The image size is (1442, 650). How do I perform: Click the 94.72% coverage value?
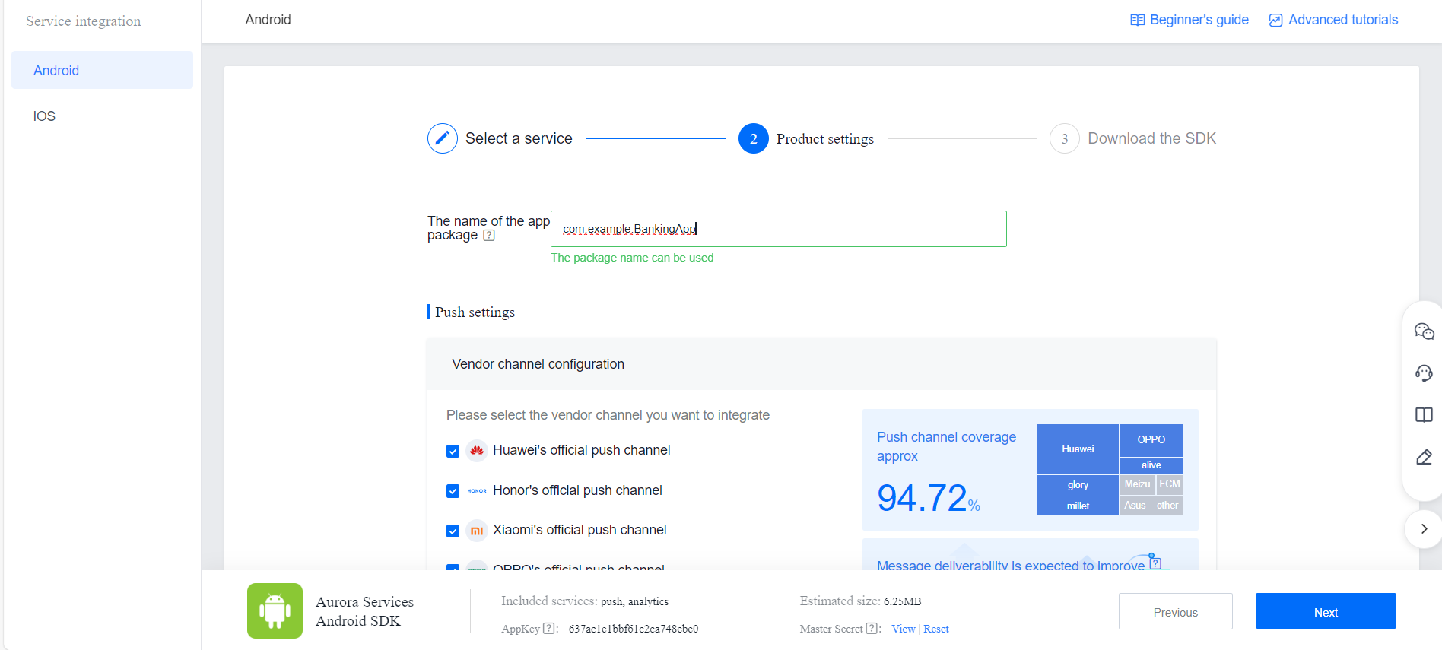click(x=929, y=499)
